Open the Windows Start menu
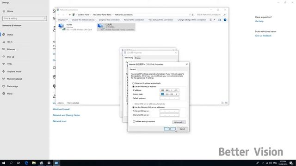 4,163
